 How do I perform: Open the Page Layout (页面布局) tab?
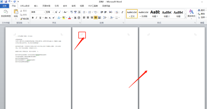point(46,6)
